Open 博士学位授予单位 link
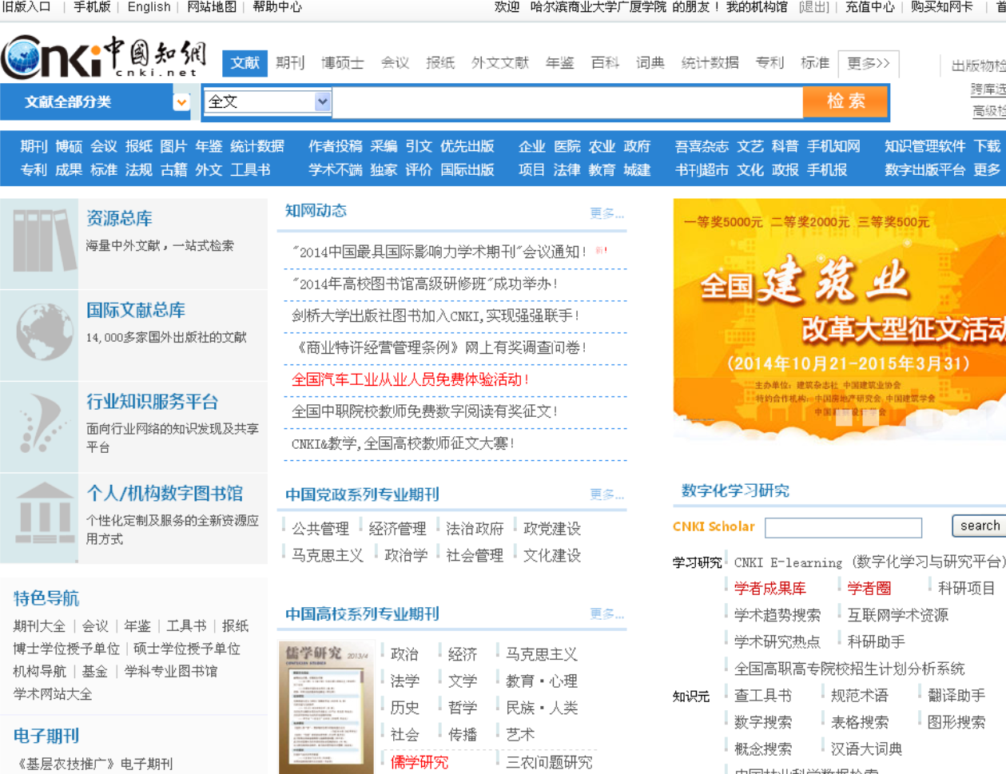Image resolution: width=1006 pixels, height=774 pixels. (x=66, y=649)
